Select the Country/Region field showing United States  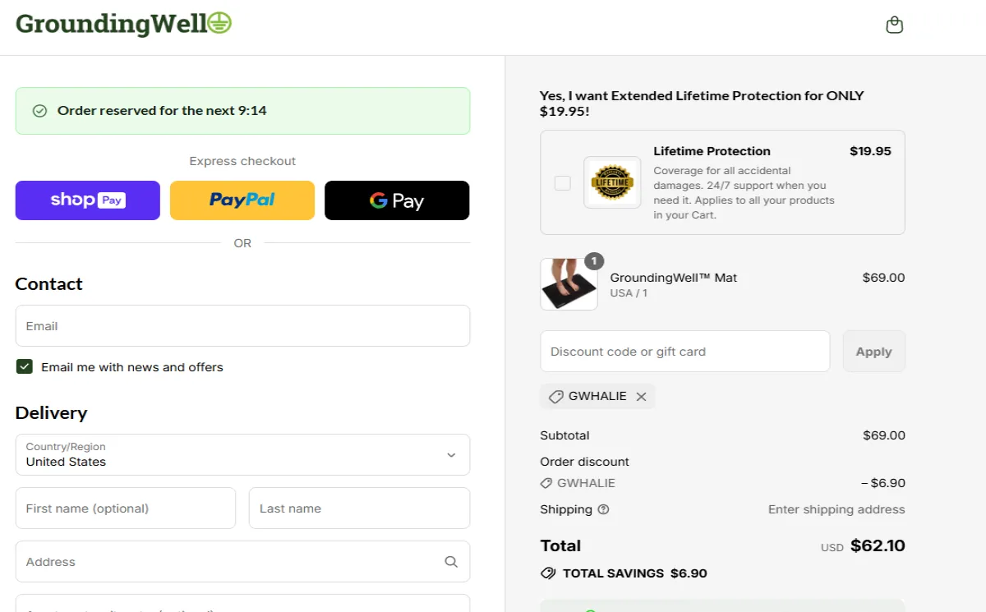pyautogui.click(x=242, y=454)
